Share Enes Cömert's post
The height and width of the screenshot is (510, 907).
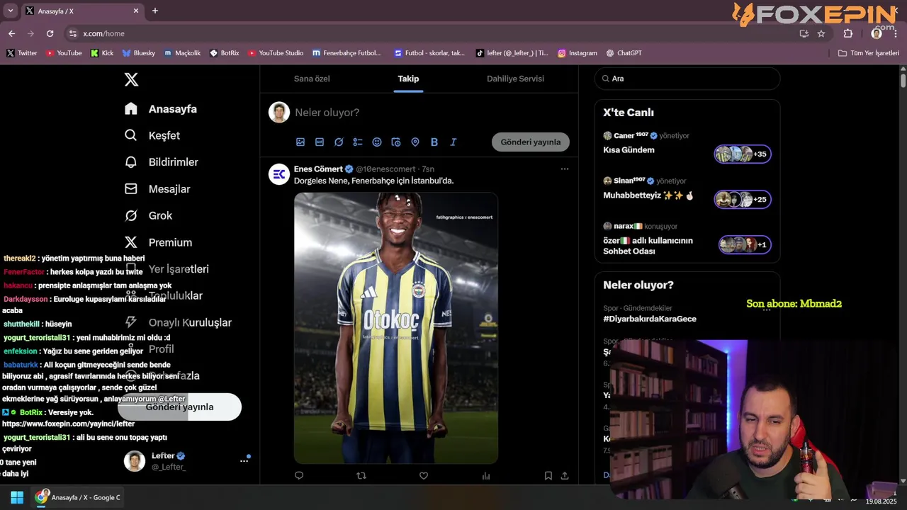click(565, 476)
